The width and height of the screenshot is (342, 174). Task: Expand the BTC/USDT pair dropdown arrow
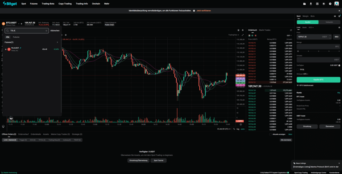tap(19, 24)
